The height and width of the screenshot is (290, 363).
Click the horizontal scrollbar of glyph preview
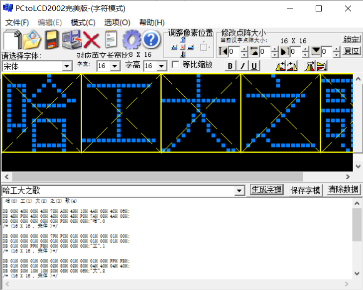[x=157, y=177]
